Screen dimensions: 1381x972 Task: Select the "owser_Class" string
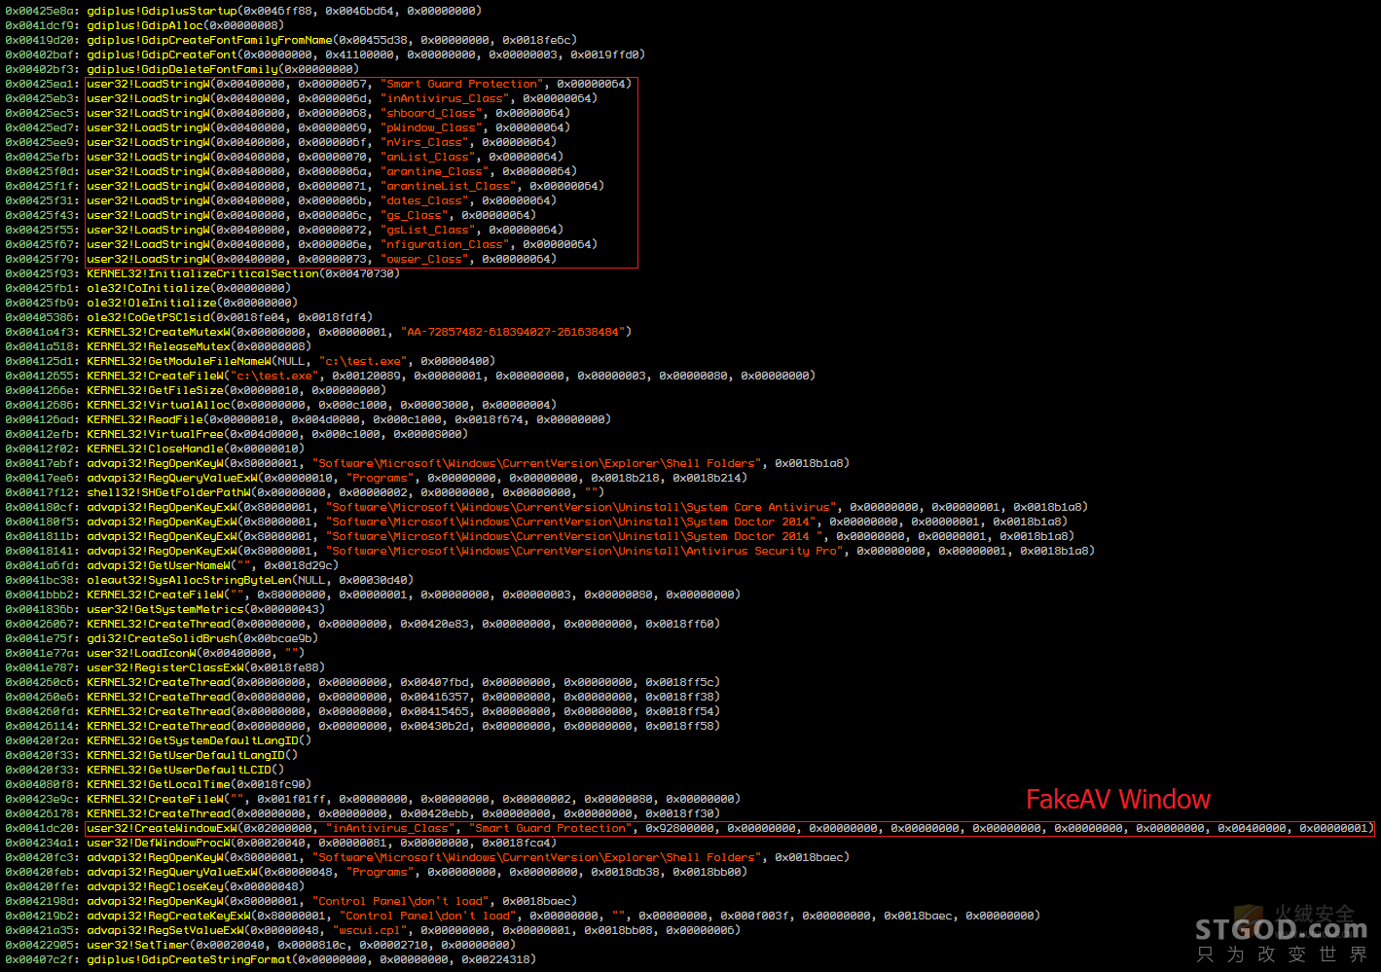[x=426, y=259]
